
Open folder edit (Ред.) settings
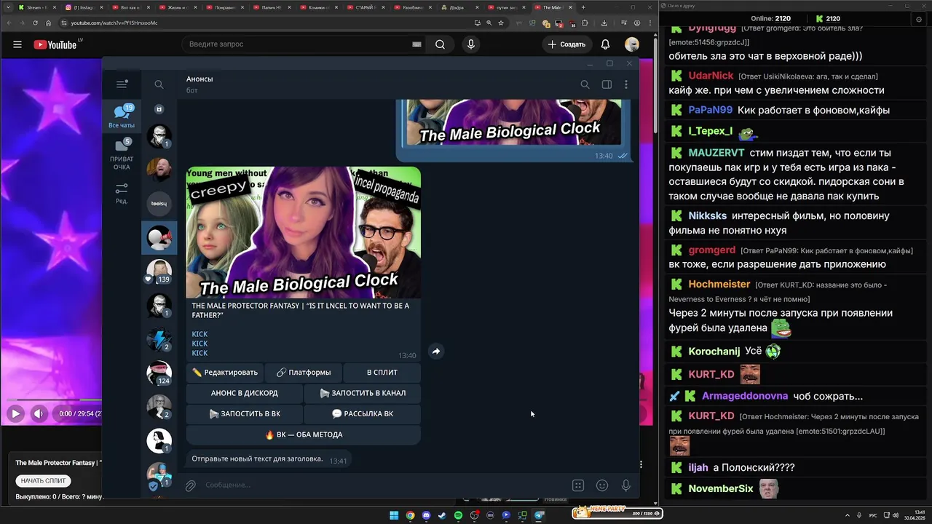[x=122, y=193]
